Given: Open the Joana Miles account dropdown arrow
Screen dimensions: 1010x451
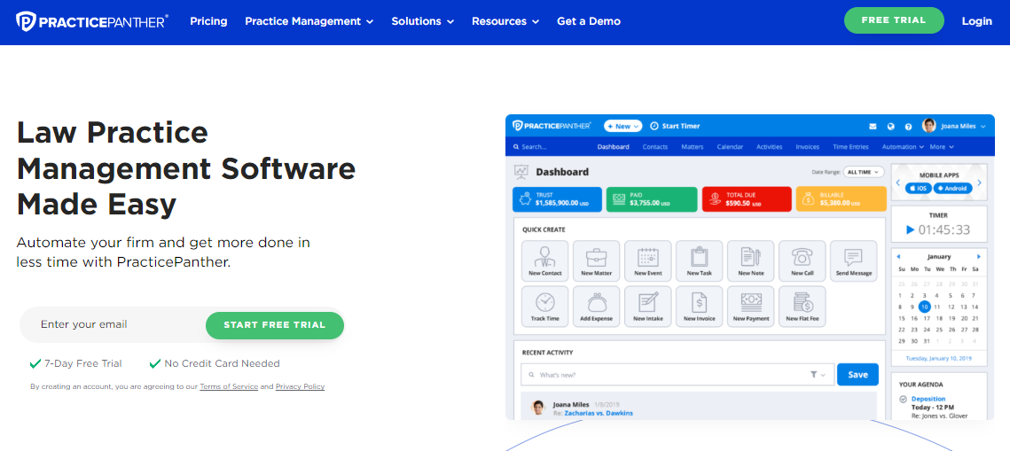Looking at the screenshot, I should pyautogui.click(x=983, y=127).
